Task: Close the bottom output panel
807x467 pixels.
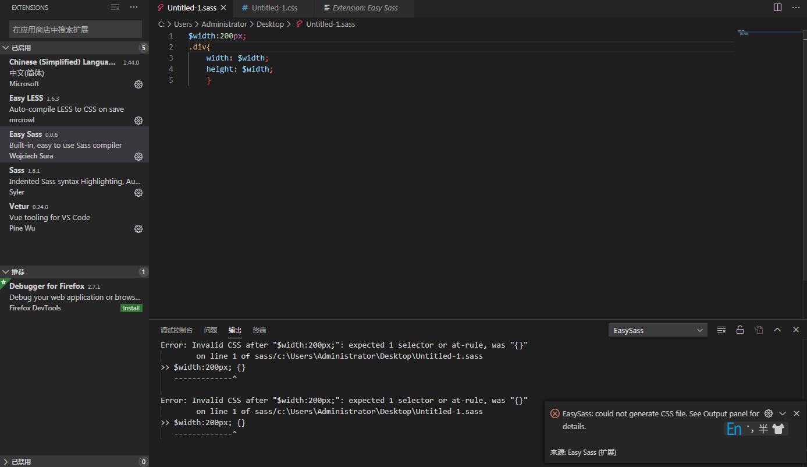Action: tap(796, 330)
